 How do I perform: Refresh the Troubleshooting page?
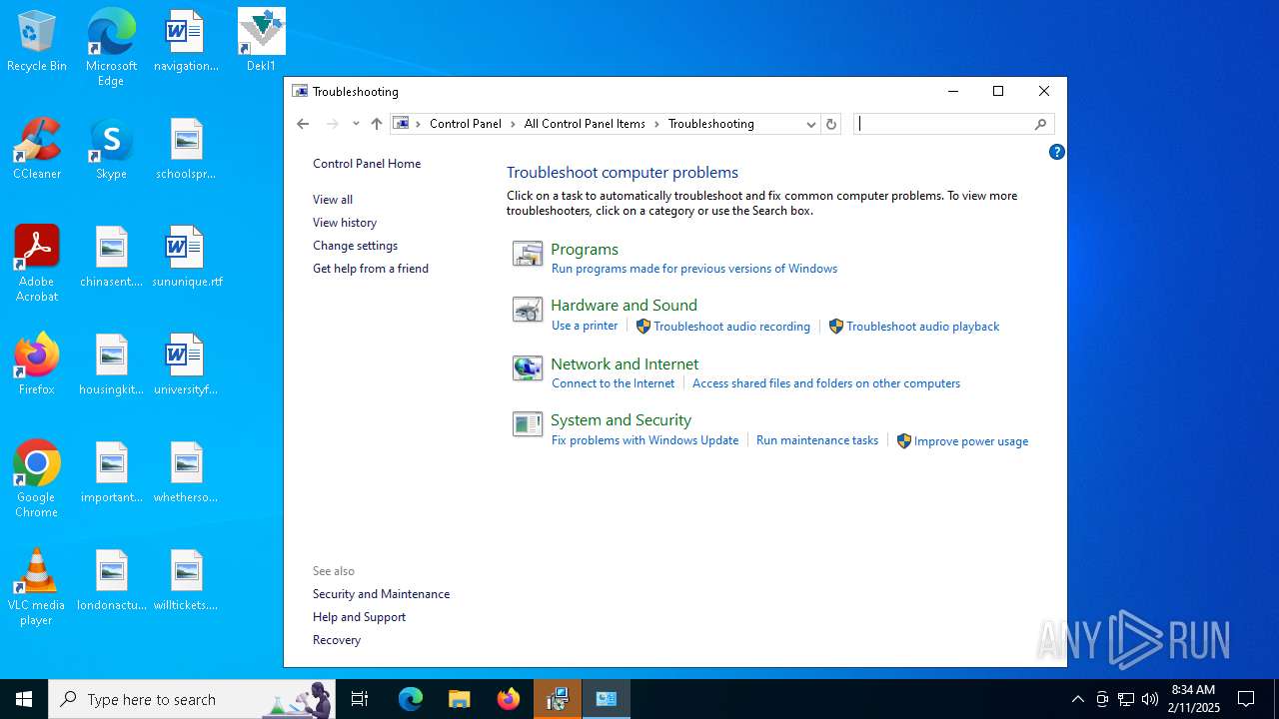tap(831, 124)
